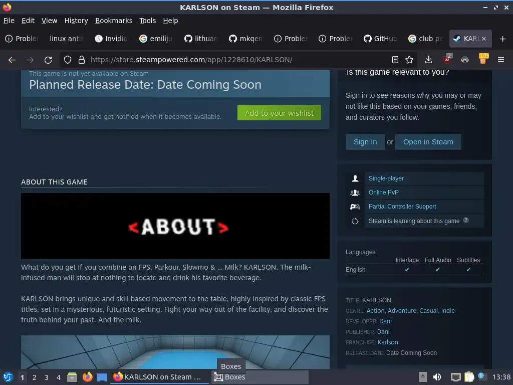The width and height of the screenshot is (513, 385).
Task: Switch to the lithuan GitHub tab
Action: pyautogui.click(x=201, y=39)
